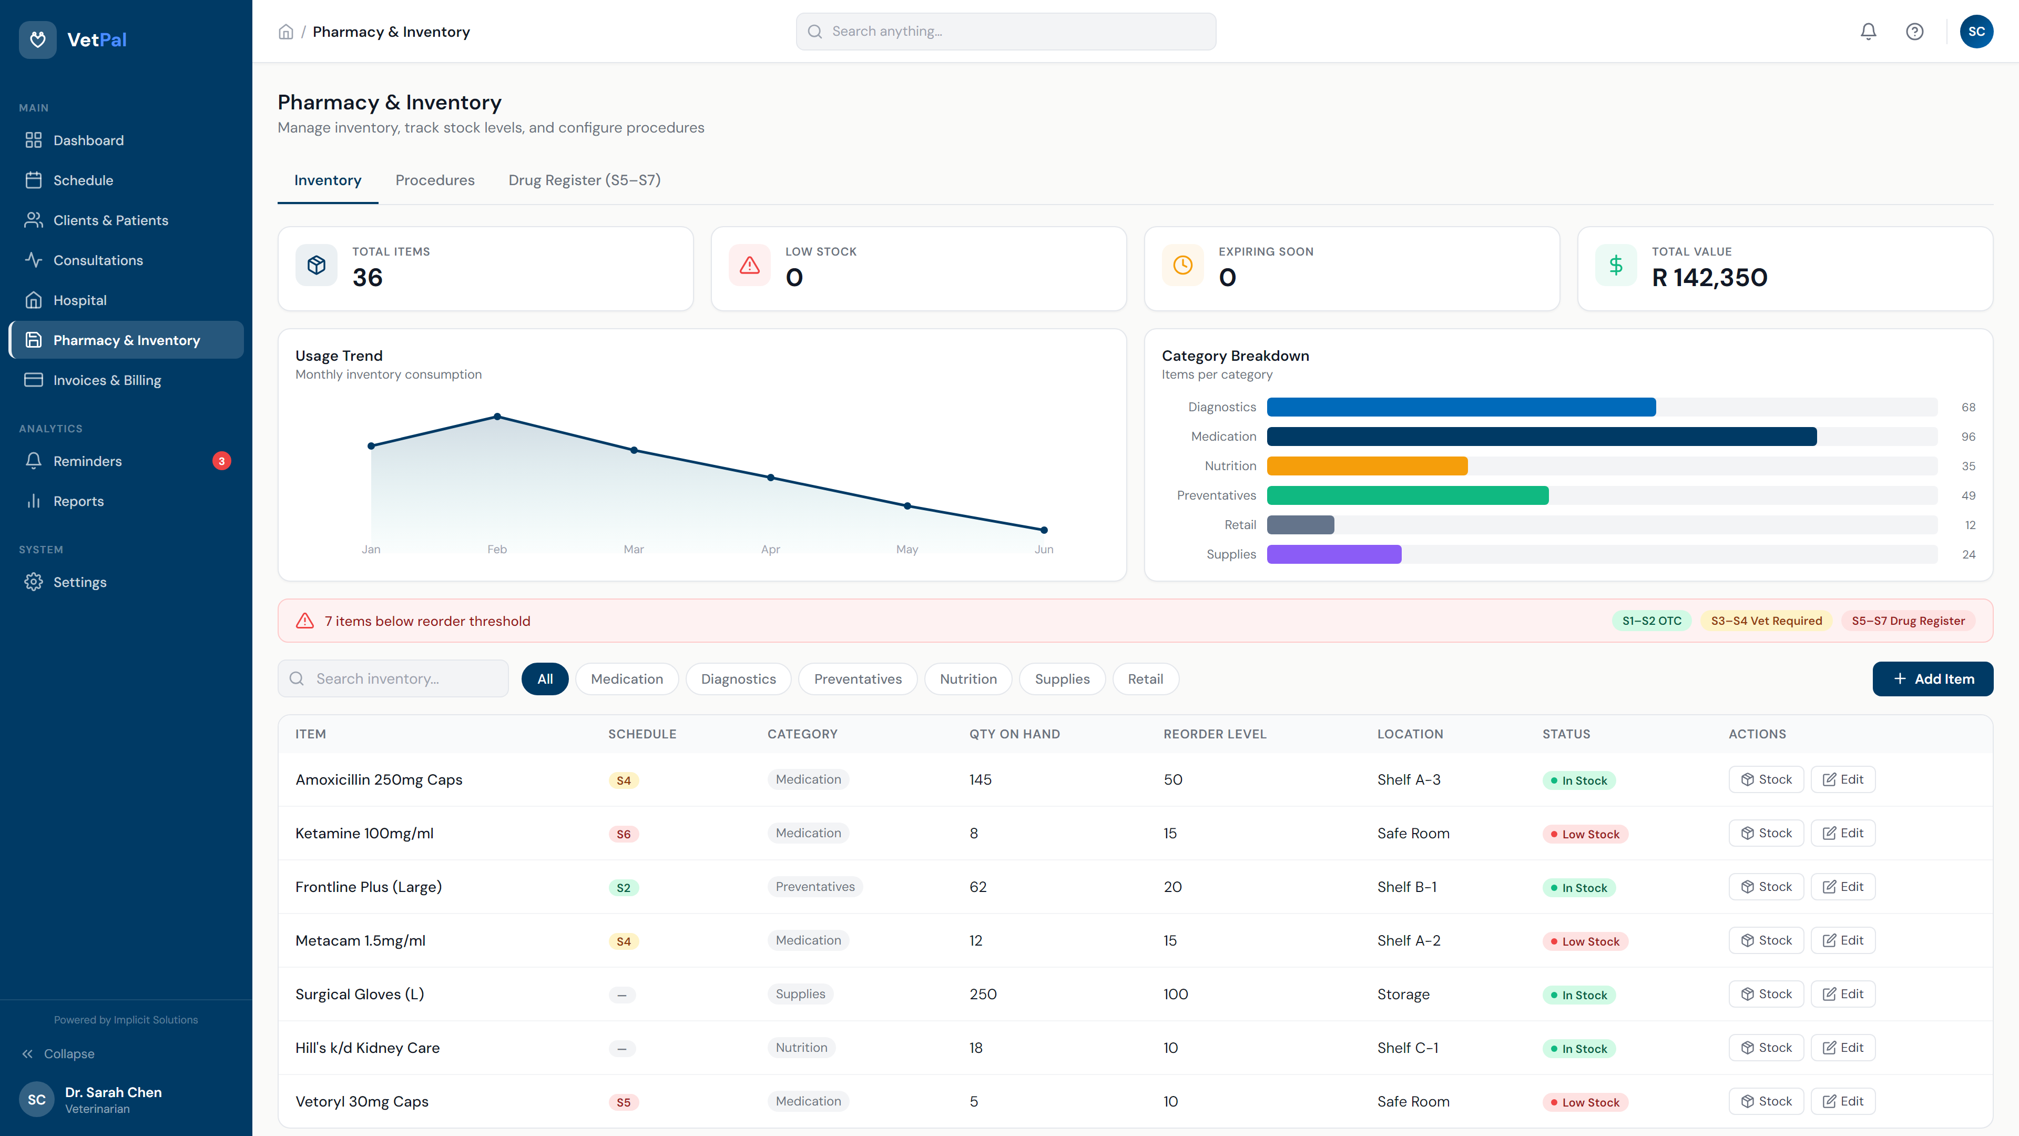Image resolution: width=2019 pixels, height=1136 pixels.
Task: Open Reminders with 3 badge
Action: [x=88, y=461]
